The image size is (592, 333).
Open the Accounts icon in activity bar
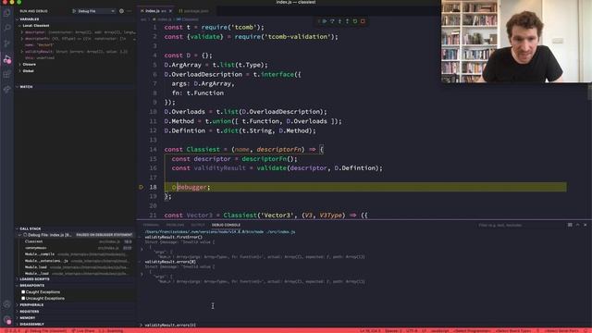[6, 304]
